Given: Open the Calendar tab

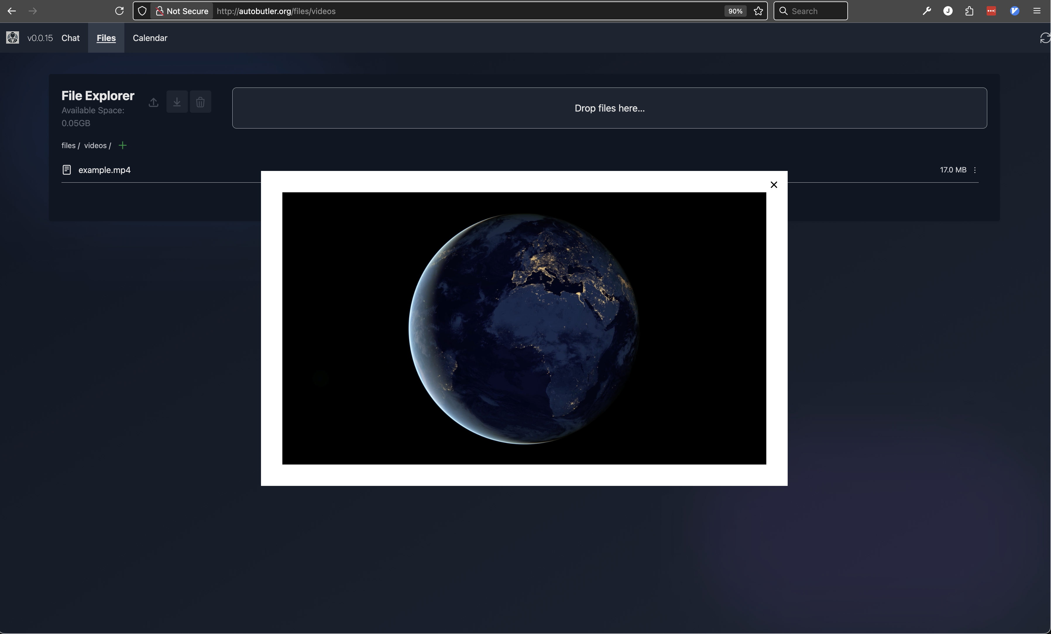Looking at the screenshot, I should pos(150,38).
